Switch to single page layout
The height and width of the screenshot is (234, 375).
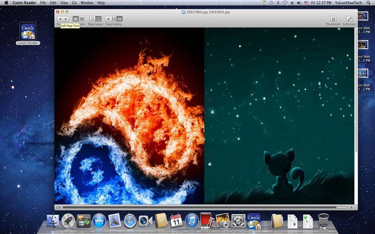(92, 19)
